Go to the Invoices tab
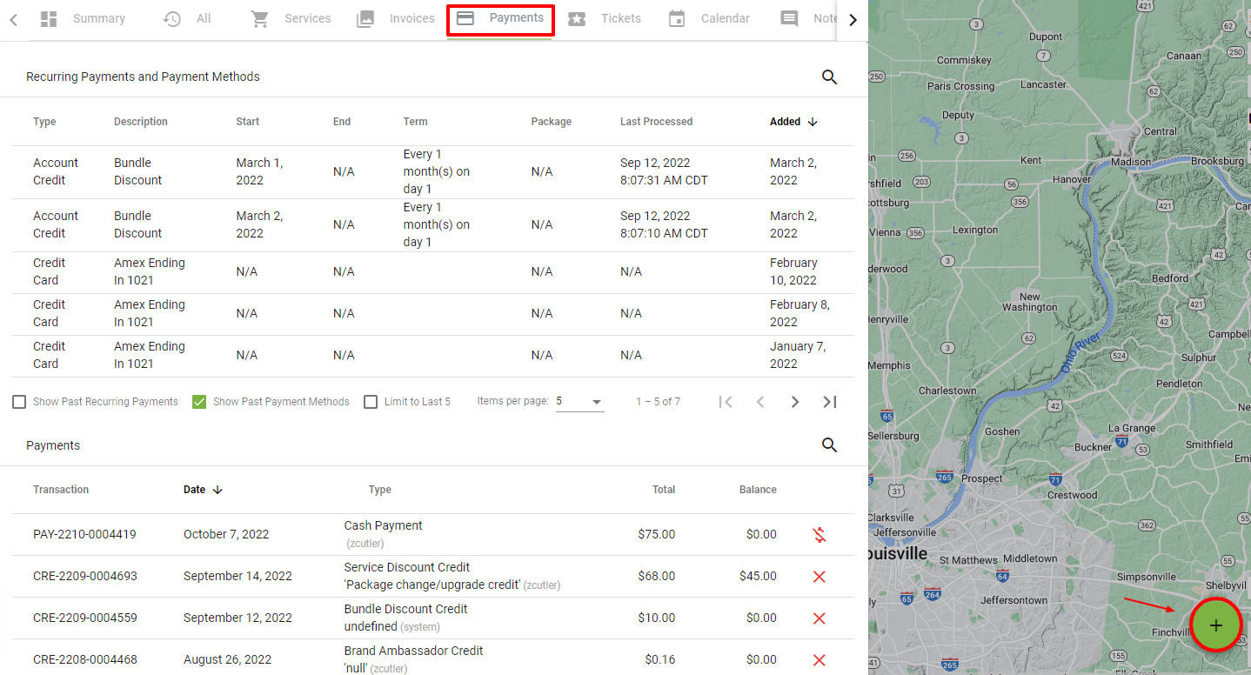 (x=396, y=19)
